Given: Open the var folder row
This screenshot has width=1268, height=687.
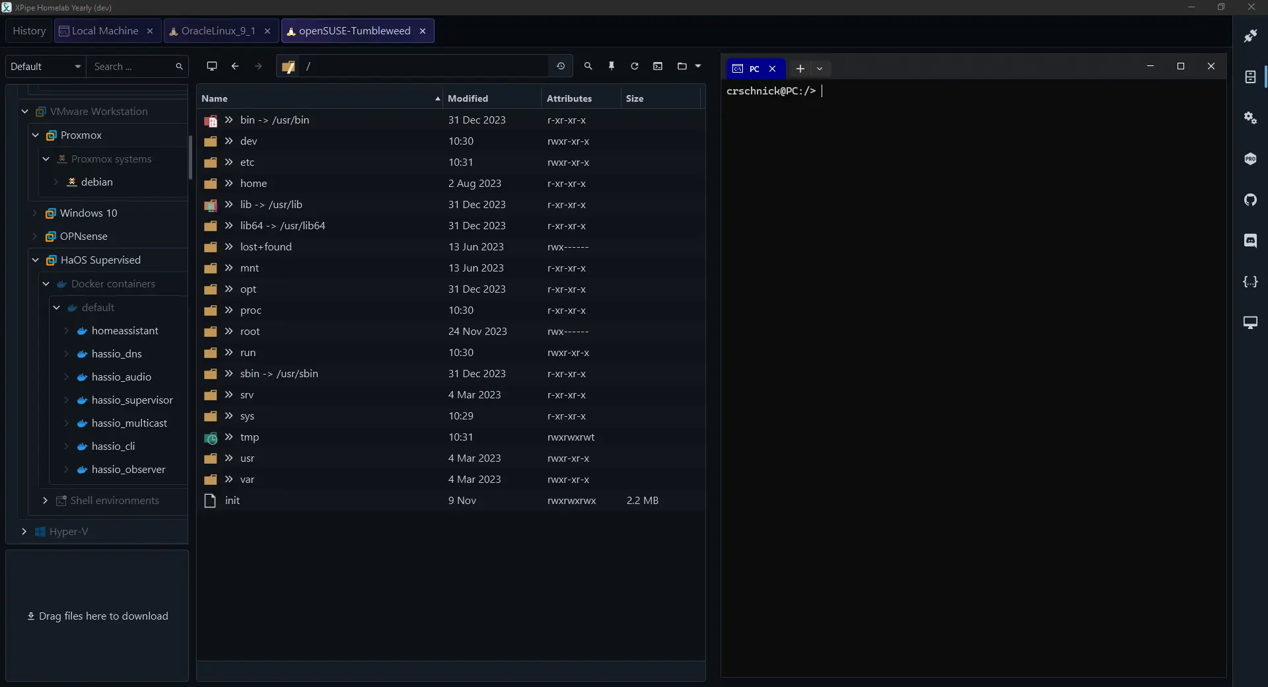Looking at the screenshot, I should (x=451, y=480).
